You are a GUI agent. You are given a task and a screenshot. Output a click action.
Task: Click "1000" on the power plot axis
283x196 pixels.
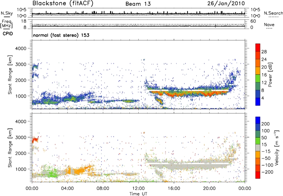(x=21, y=96)
